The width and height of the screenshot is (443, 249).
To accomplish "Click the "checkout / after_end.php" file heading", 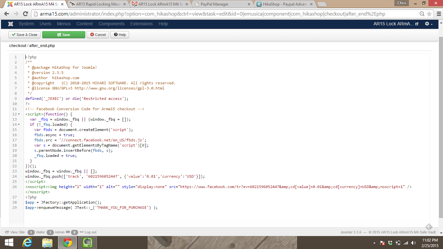I will [x=32, y=46].
